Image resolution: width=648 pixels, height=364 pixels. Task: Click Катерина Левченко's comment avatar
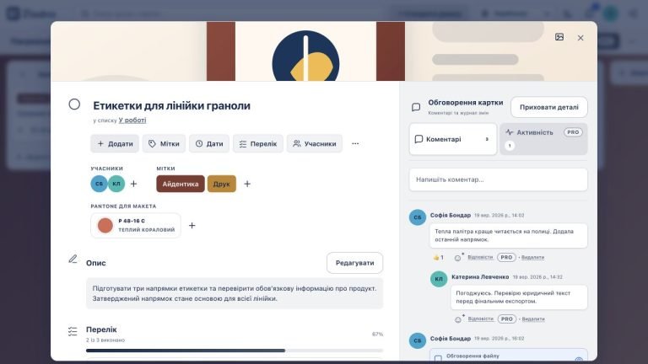click(x=439, y=279)
